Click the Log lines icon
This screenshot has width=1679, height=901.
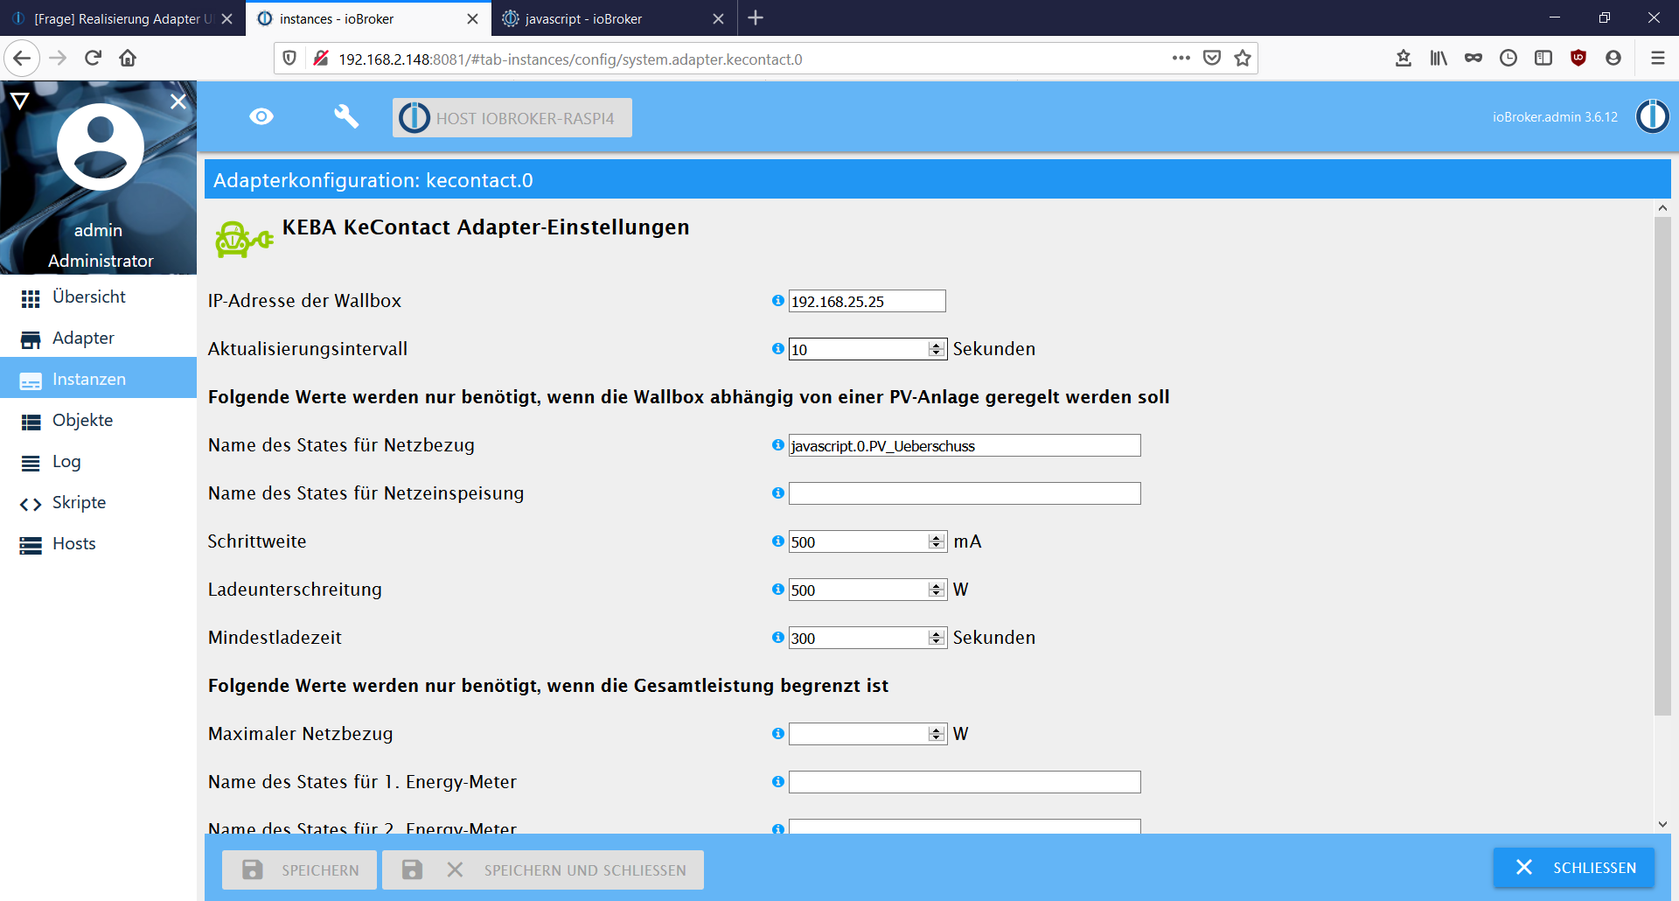point(31,464)
